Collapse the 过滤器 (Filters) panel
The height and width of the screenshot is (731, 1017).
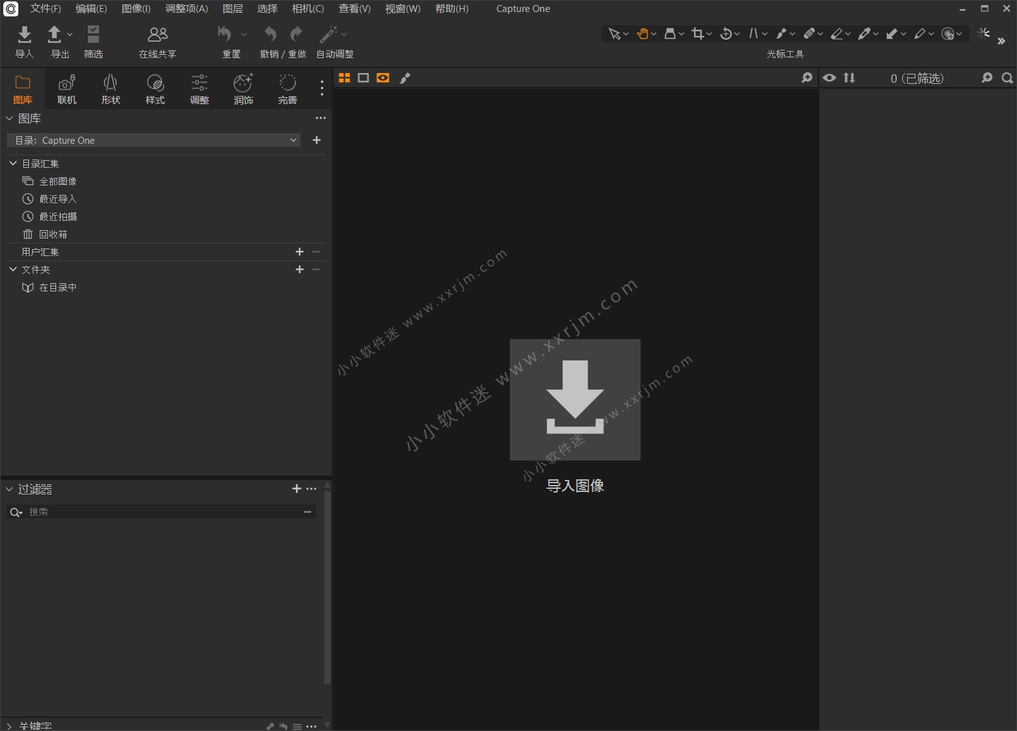pos(9,489)
